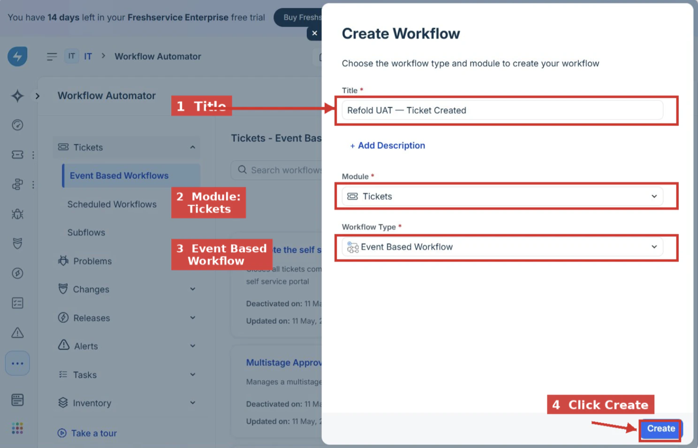
Task: Click the Buy Freshservice button
Action: pos(299,17)
